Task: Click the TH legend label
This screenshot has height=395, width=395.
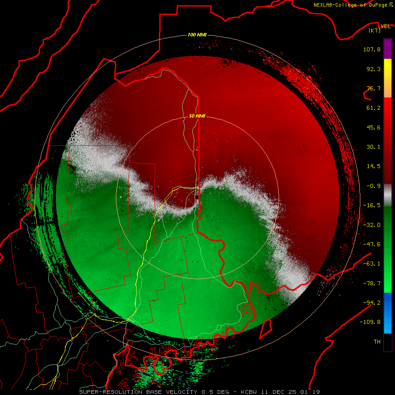Action: pos(377,342)
